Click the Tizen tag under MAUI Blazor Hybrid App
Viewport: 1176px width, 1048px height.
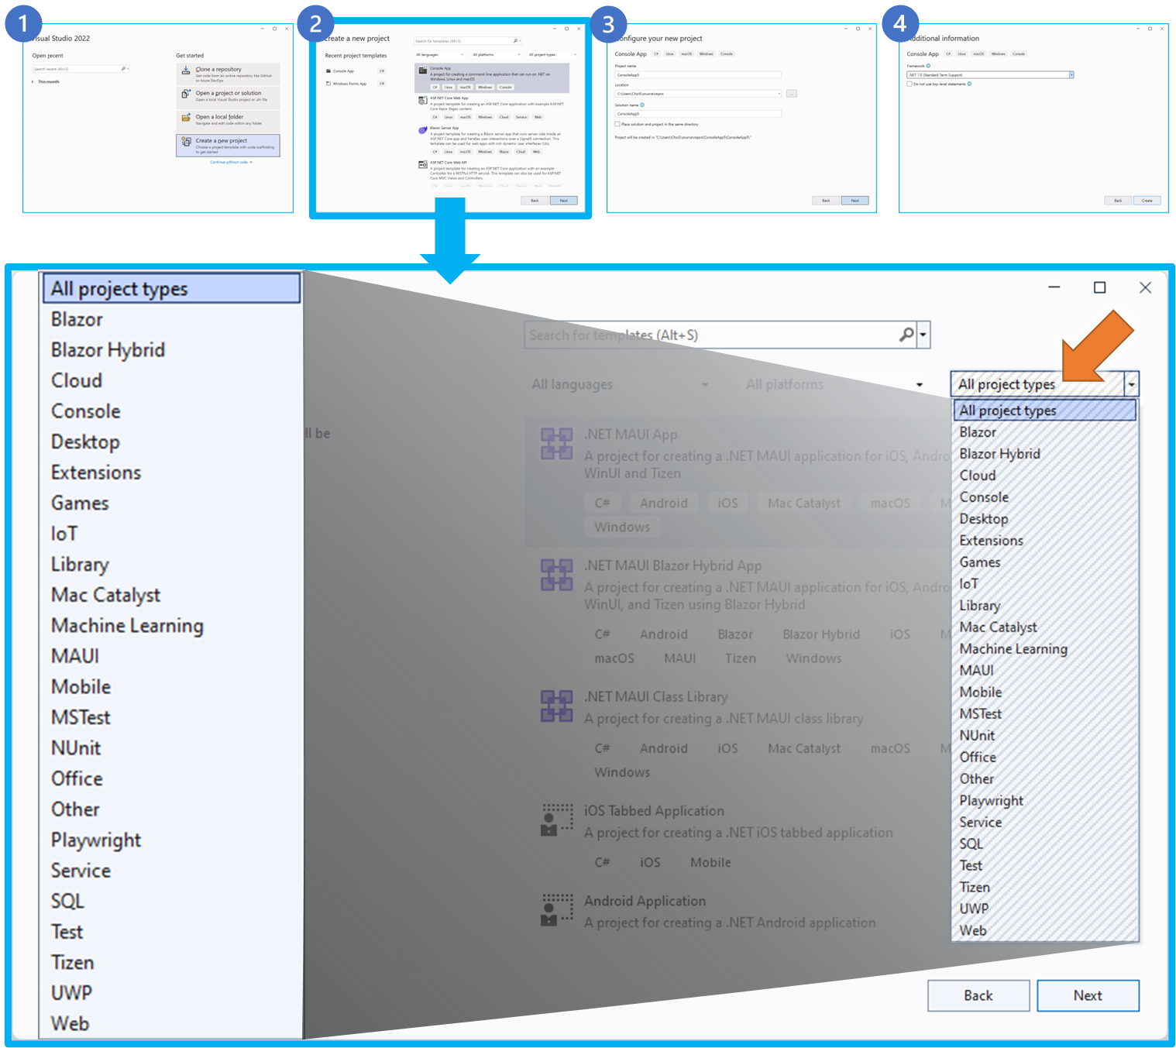pyautogui.click(x=741, y=658)
